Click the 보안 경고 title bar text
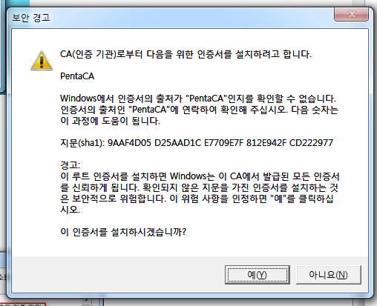The image size is (377, 306). pos(31,18)
